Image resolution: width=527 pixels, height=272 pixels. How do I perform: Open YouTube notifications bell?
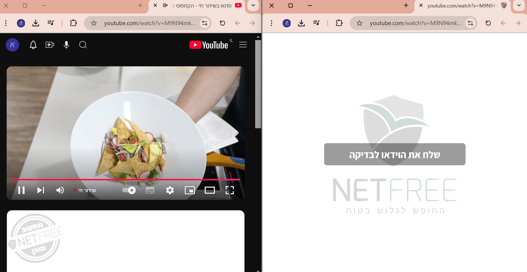point(33,45)
